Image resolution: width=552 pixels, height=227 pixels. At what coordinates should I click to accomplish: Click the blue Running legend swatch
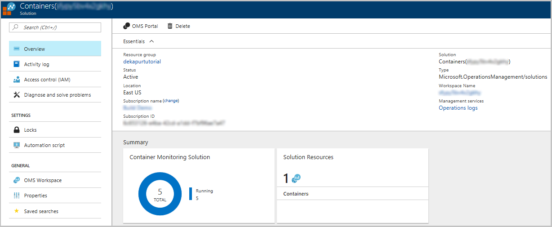click(191, 194)
